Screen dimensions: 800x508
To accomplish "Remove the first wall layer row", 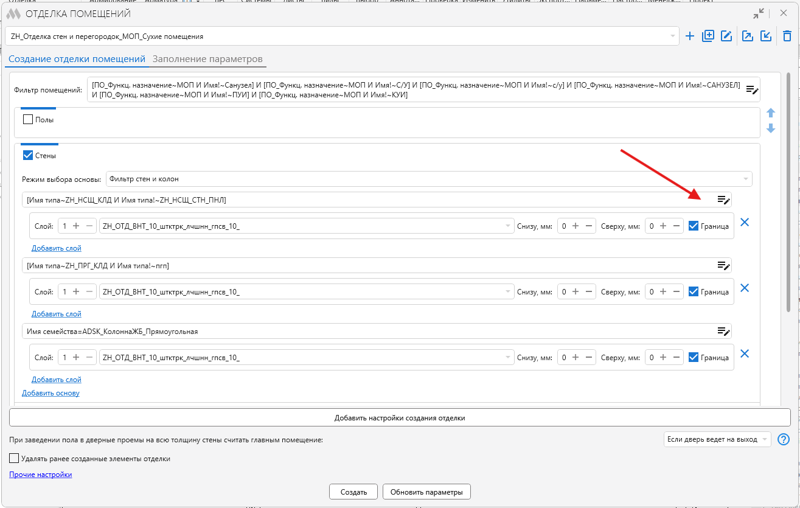I will pos(744,223).
